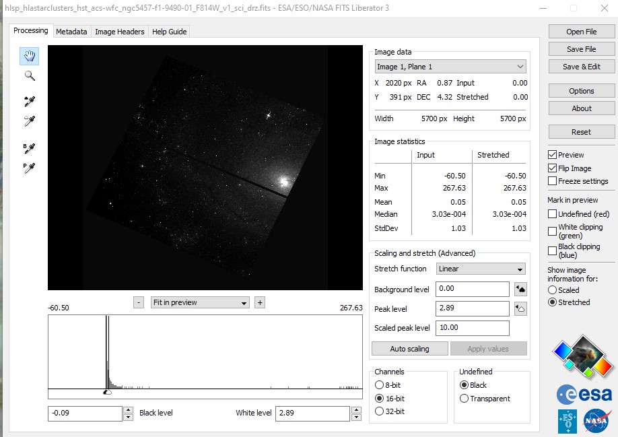
Task: Pick the white level eyedropper tool
Action: click(30, 121)
